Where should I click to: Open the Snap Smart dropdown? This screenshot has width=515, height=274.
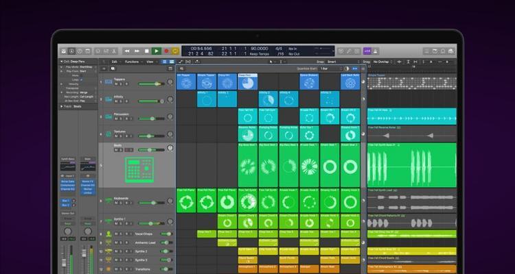[x=343, y=62]
